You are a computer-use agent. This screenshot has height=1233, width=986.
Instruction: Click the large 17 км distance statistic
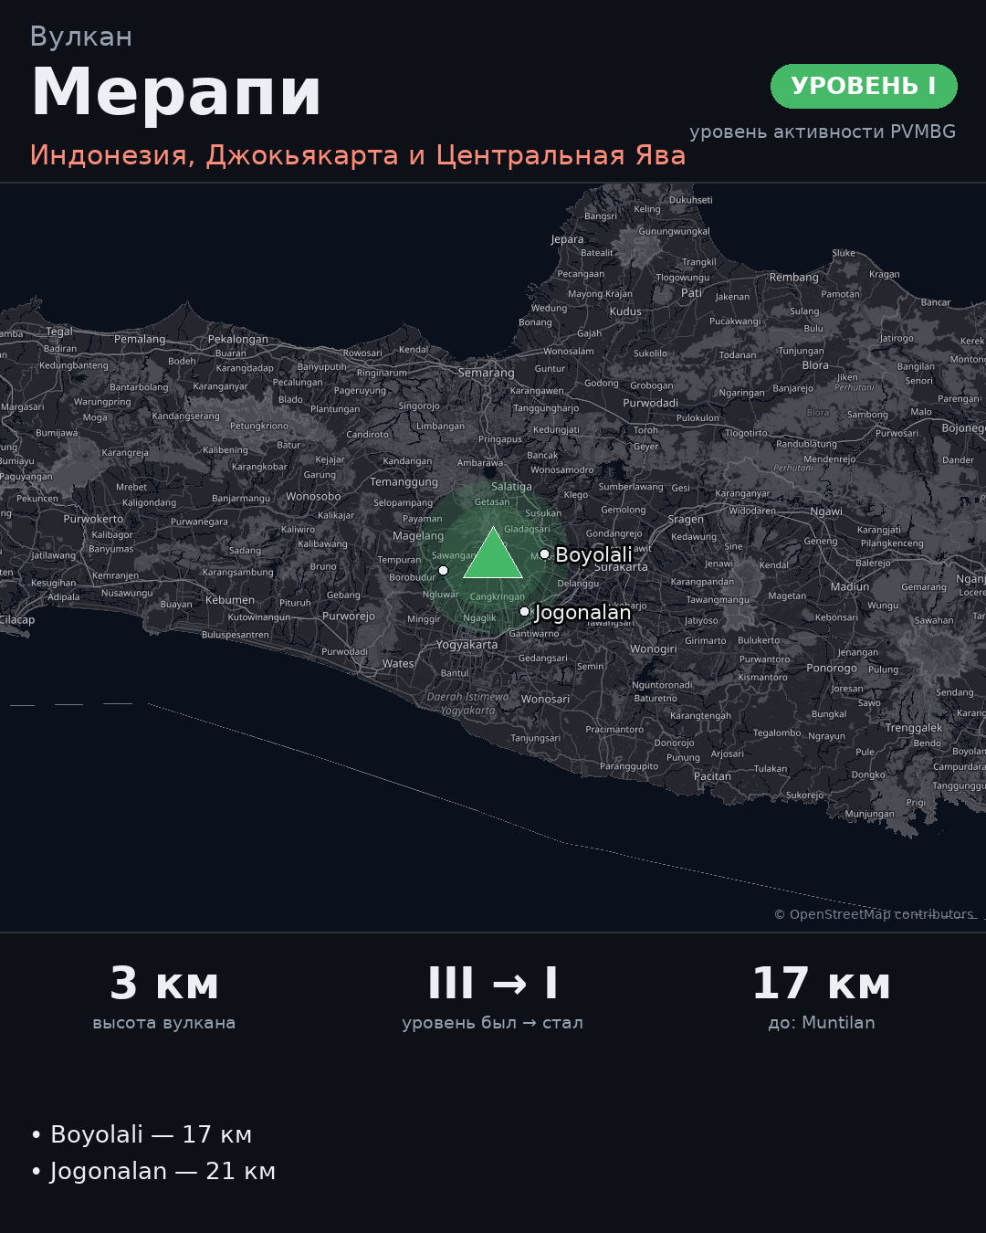click(822, 984)
